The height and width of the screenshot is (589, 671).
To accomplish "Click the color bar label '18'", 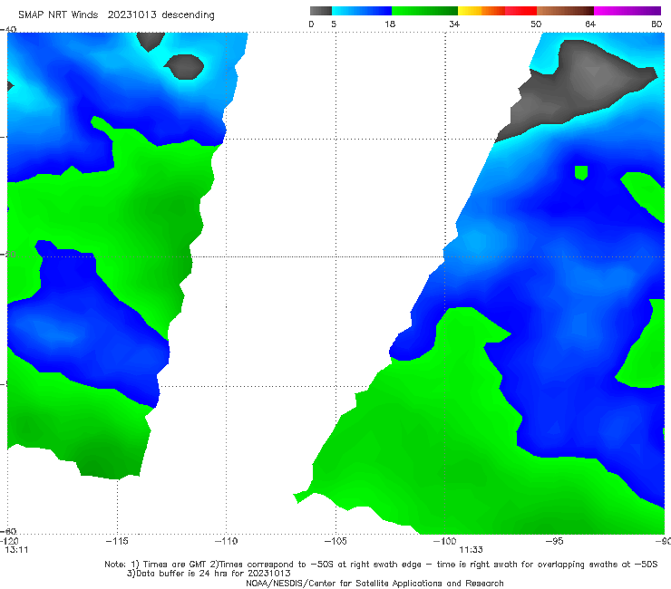I will (390, 24).
